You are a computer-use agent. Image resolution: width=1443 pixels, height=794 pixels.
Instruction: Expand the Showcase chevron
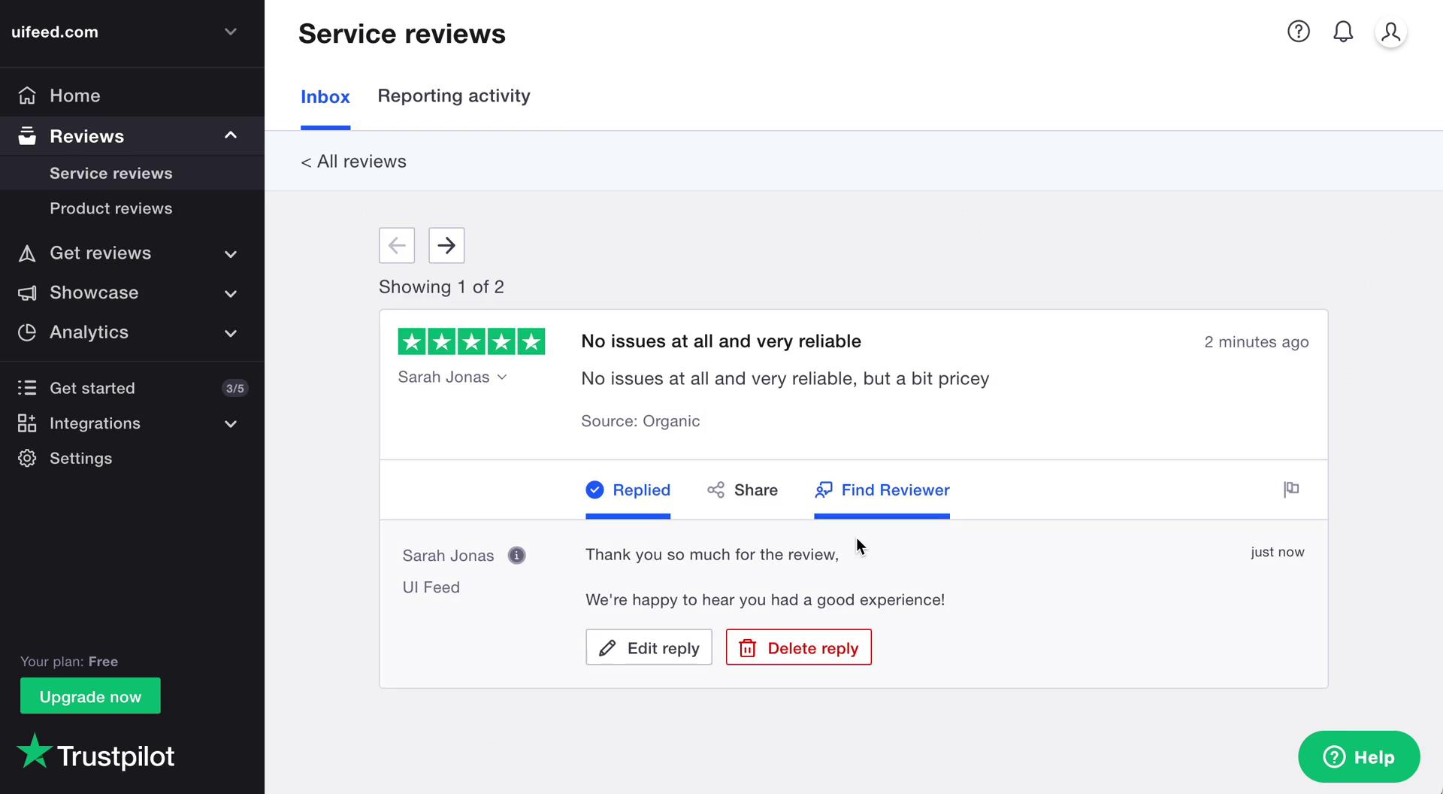pyautogui.click(x=231, y=294)
